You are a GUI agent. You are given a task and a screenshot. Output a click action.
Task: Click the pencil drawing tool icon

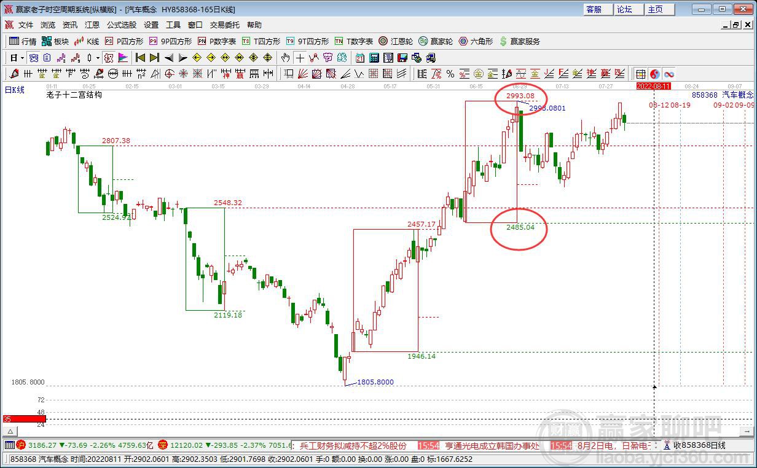pyautogui.click(x=14, y=74)
